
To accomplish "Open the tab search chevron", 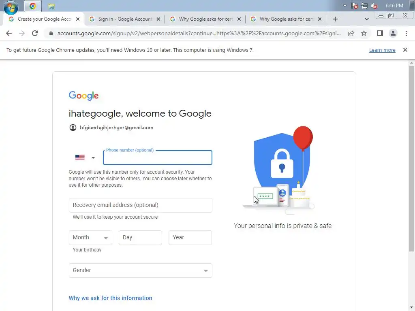I will [x=366, y=19].
